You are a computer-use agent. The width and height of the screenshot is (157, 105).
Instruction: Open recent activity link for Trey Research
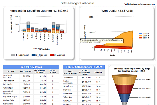53,81
